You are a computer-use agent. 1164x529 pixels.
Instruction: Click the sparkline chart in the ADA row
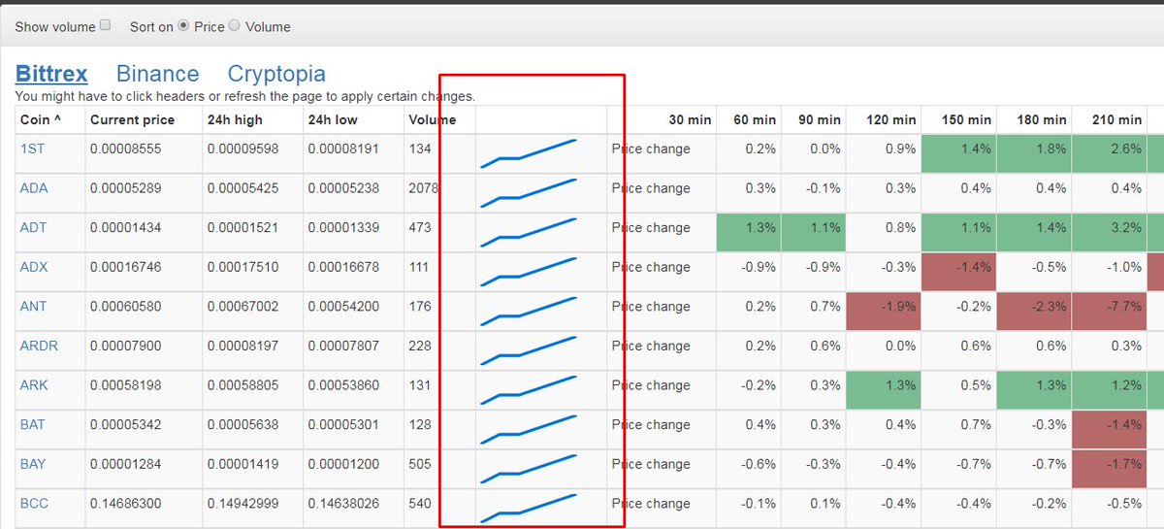coord(529,192)
